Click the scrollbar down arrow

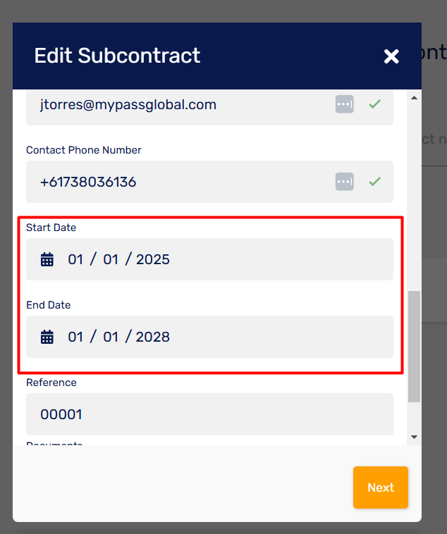(415, 437)
